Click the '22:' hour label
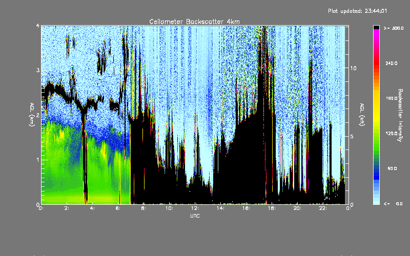This screenshot has height=256, width=410. [323, 208]
